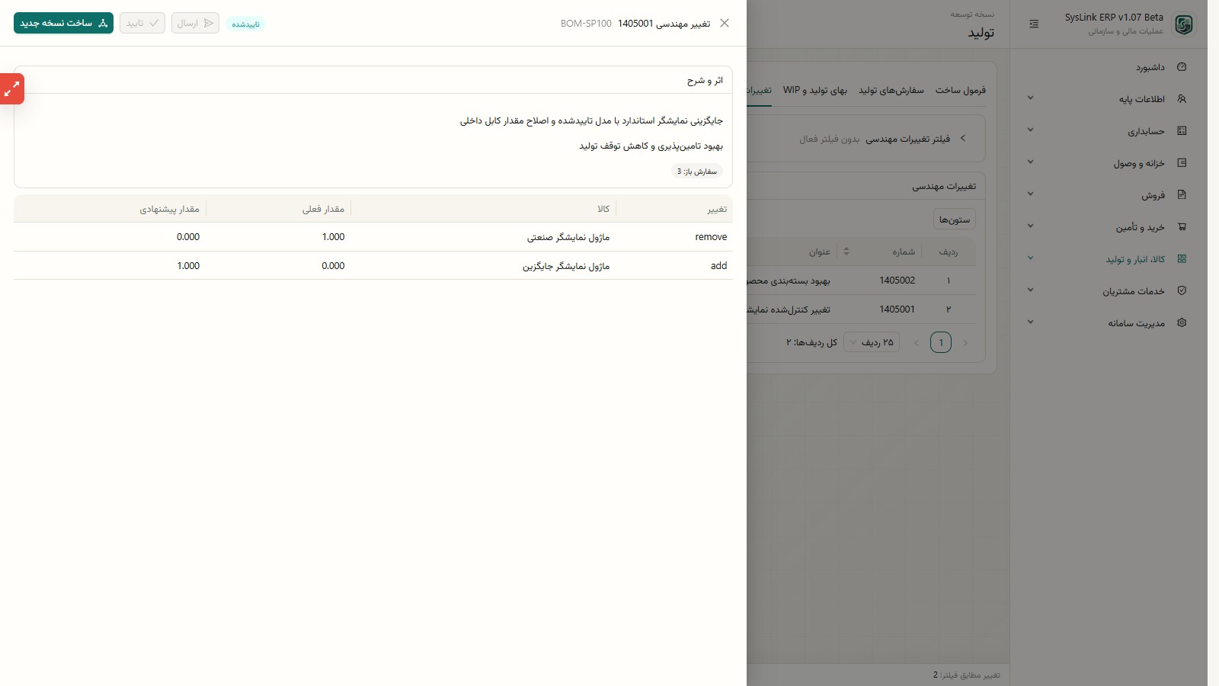The width and height of the screenshot is (1219, 686).
Task: Switch to بهای تولید و WIP tab
Action: pyautogui.click(x=815, y=90)
